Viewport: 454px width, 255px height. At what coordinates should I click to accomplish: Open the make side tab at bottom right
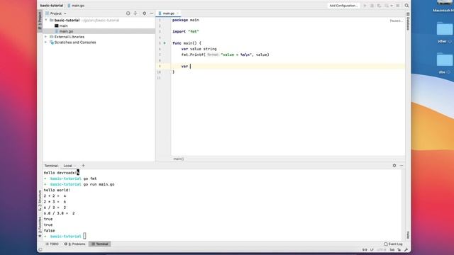click(x=408, y=234)
